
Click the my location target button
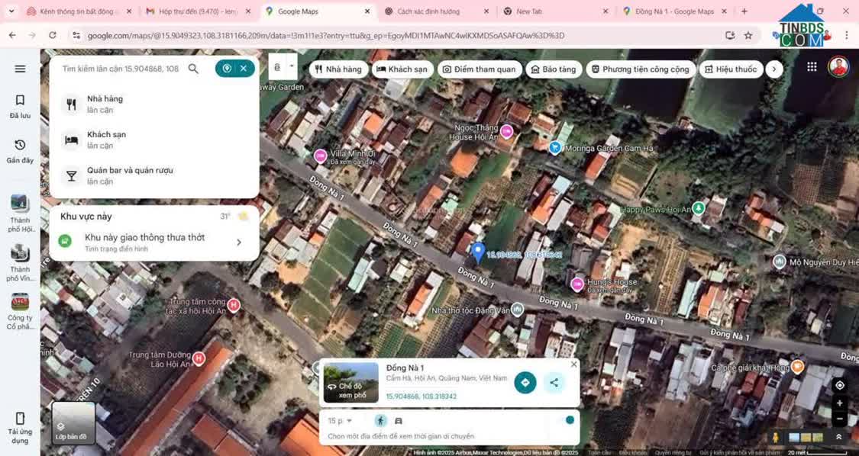click(x=839, y=385)
